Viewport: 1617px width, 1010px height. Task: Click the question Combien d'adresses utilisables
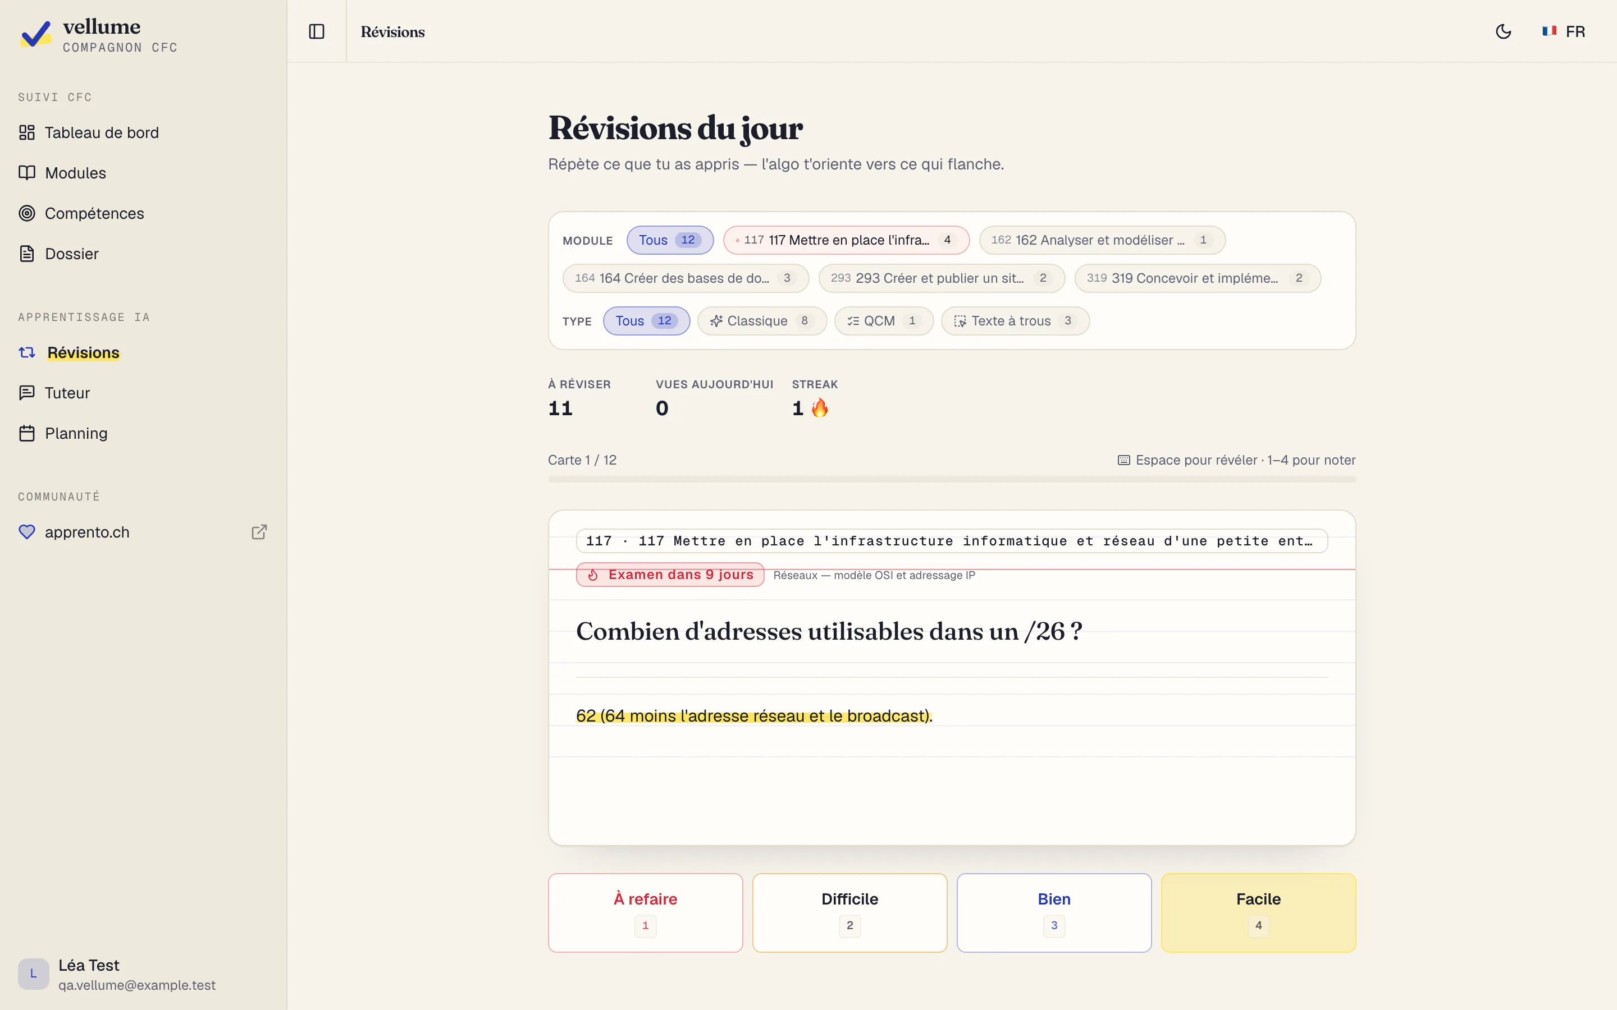[829, 631]
